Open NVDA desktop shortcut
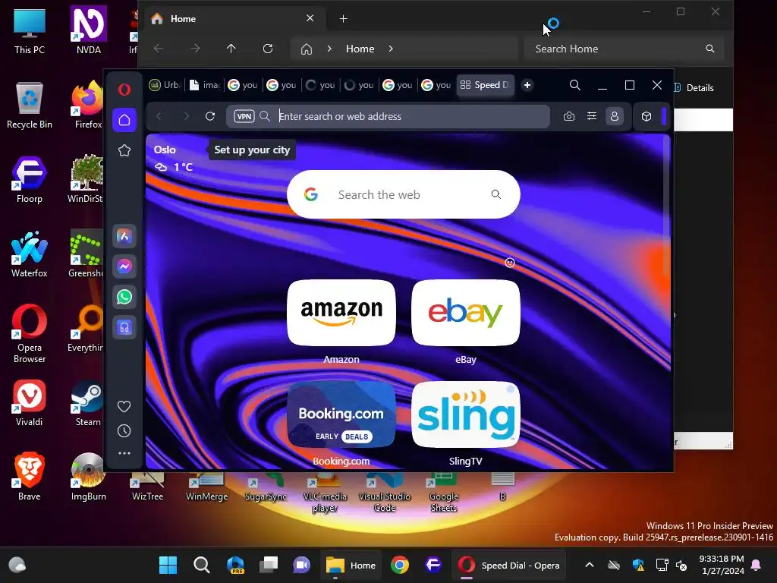This screenshot has width=777, height=583. click(x=88, y=30)
